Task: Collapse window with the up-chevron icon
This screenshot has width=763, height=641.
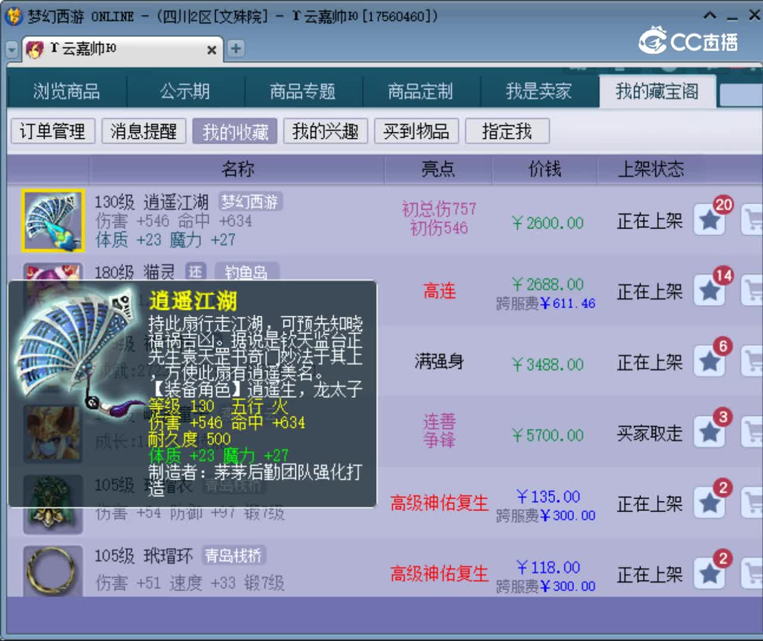Action: [710, 16]
